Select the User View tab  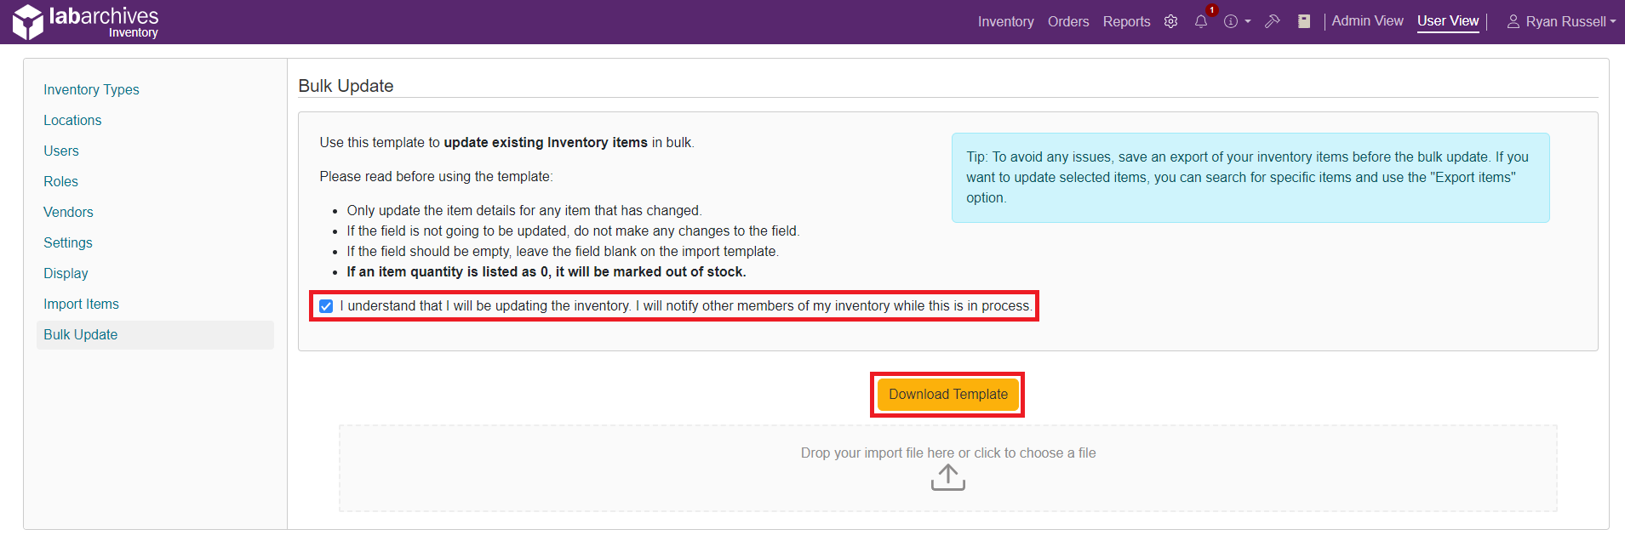(1448, 21)
